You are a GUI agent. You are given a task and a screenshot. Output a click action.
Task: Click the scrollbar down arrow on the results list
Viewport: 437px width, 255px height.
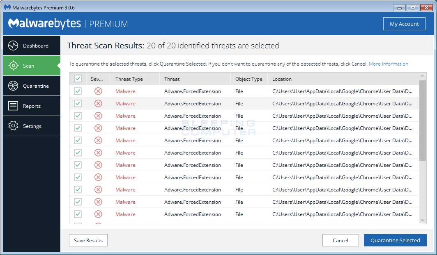[x=423, y=219]
